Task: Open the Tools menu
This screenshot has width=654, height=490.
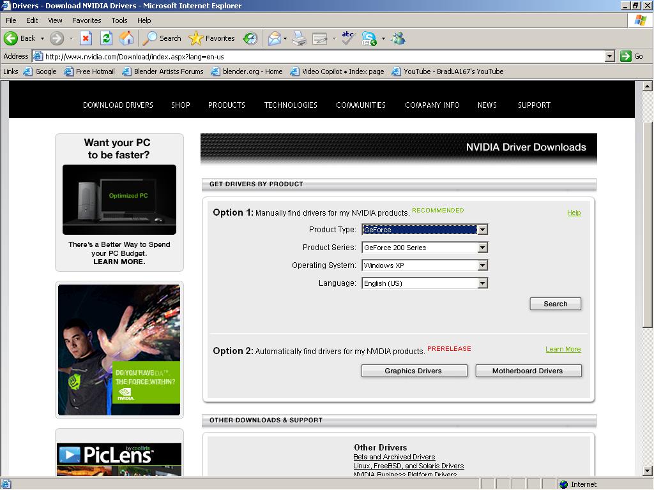Action: coord(119,20)
